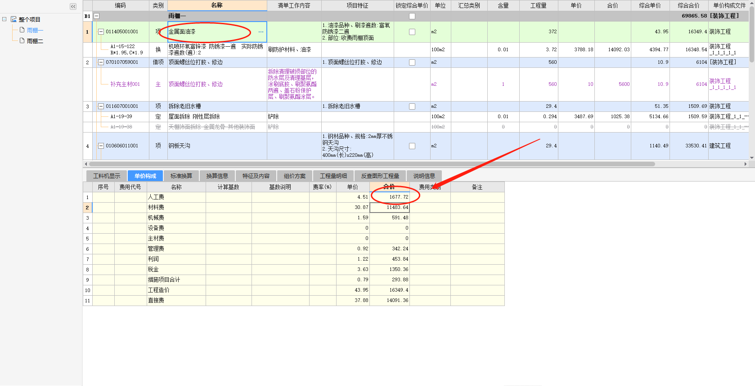
Task: Open the 组价方案 tab
Action: coord(295,176)
